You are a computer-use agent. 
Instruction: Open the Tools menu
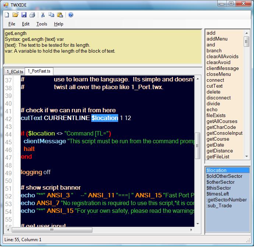tap(42, 24)
